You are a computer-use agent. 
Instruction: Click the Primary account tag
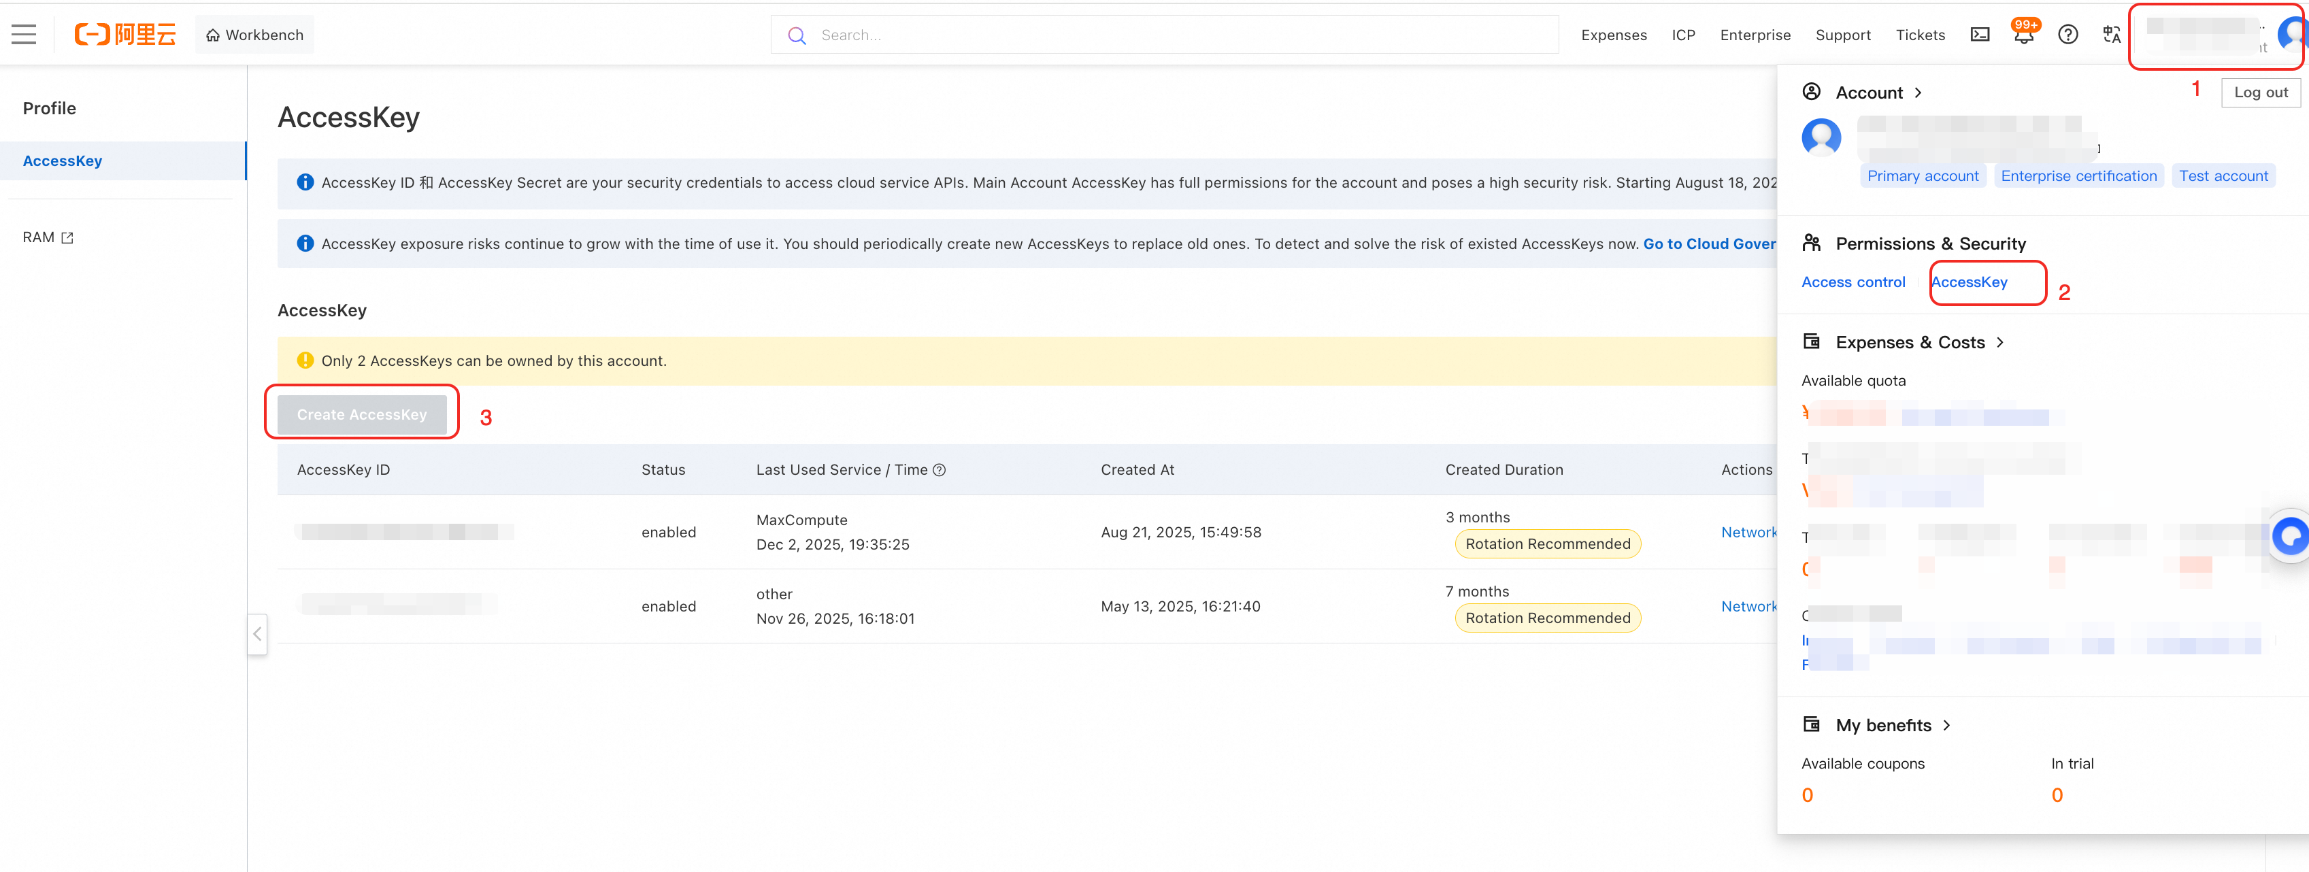pos(1923,175)
